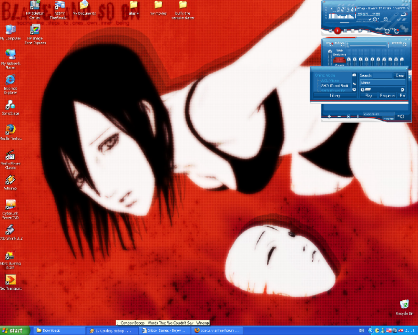Select SHOUTcast Radio tree item

[334, 86]
